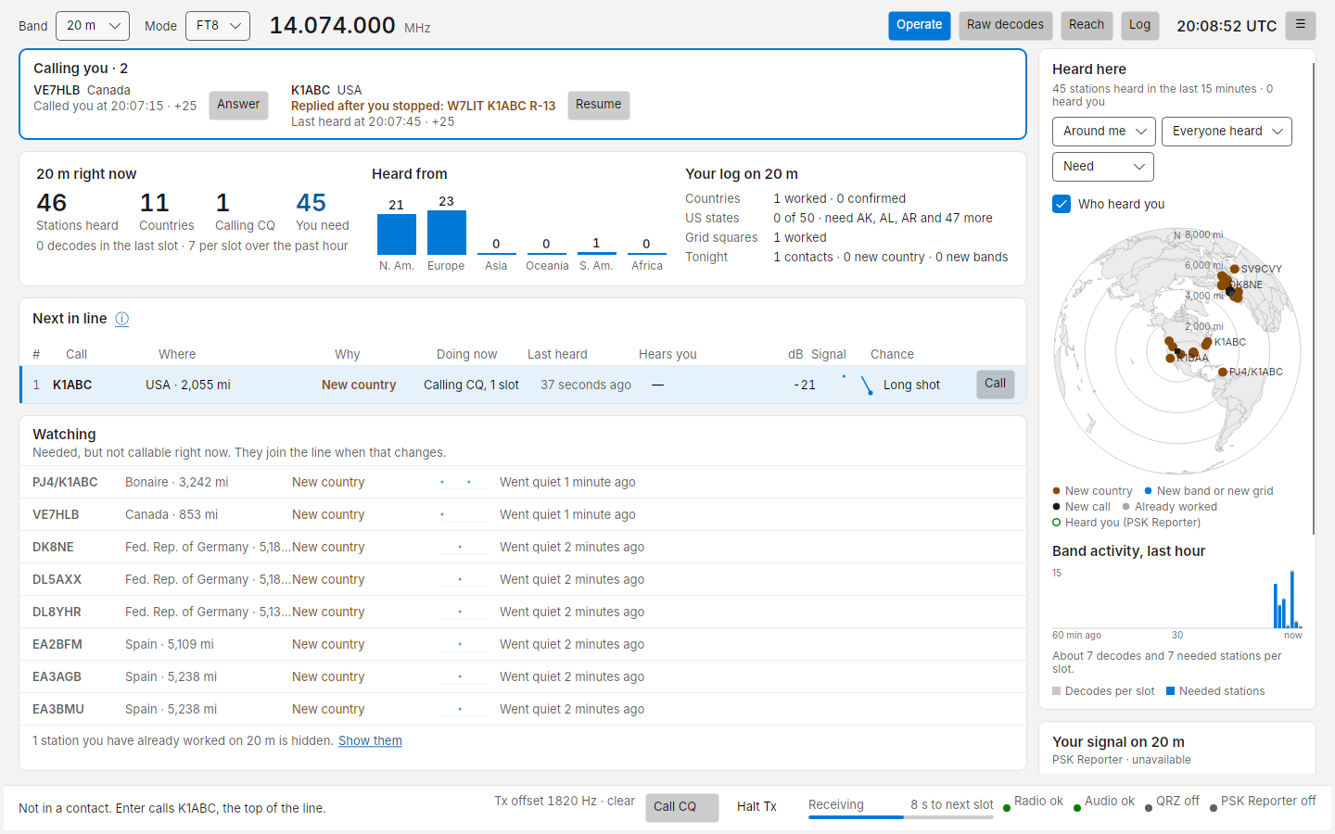The height and width of the screenshot is (834, 1335).
Task: Call K1ABC in the Next in line row
Action: click(996, 384)
